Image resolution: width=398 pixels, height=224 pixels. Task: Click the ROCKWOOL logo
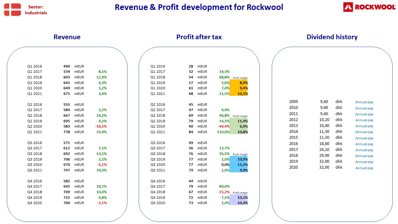click(369, 7)
